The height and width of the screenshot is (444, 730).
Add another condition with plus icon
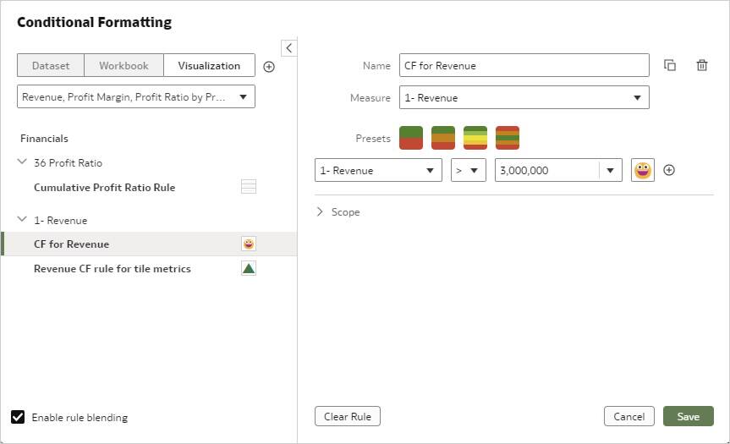(669, 170)
